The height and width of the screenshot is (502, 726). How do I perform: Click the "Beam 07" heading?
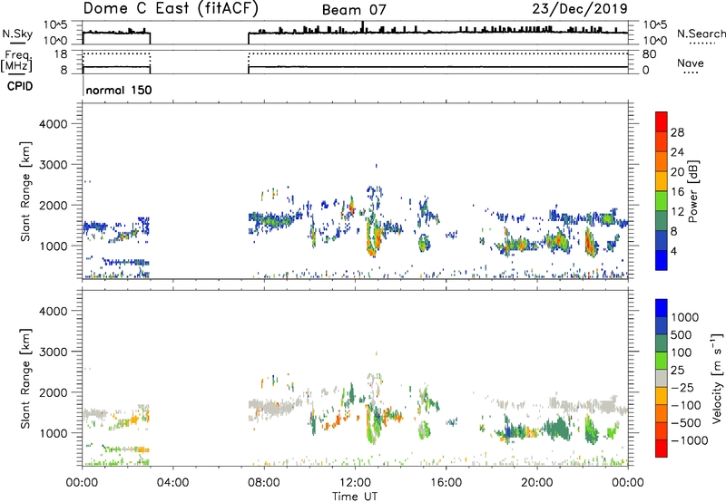point(354,10)
